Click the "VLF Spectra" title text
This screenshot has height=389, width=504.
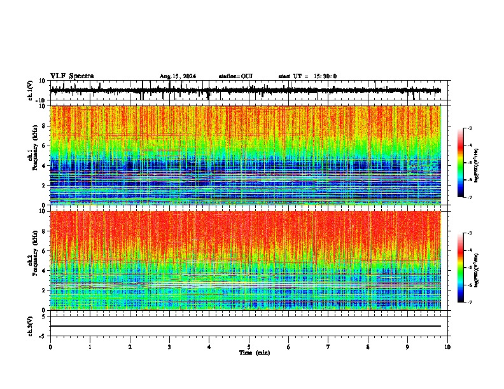(x=72, y=76)
